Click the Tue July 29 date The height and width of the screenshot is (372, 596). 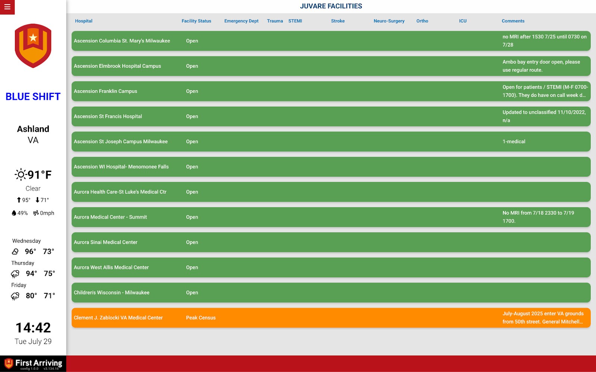(33, 341)
